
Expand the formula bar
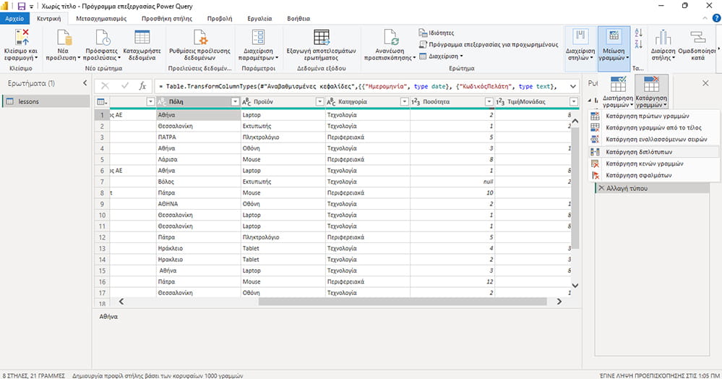[x=573, y=86]
